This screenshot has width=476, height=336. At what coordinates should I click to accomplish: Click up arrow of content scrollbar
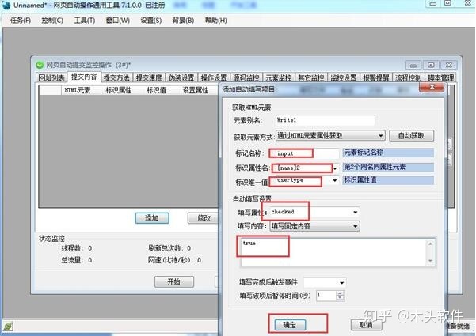pyautogui.click(x=431, y=244)
